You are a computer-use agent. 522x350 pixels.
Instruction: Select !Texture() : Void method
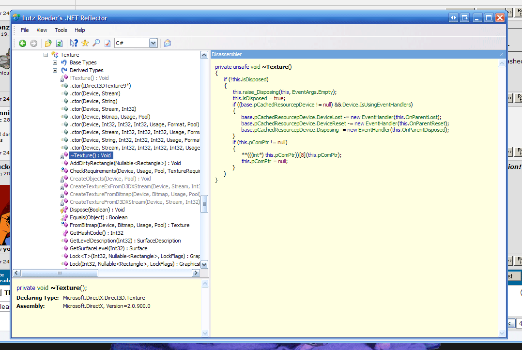89,78
